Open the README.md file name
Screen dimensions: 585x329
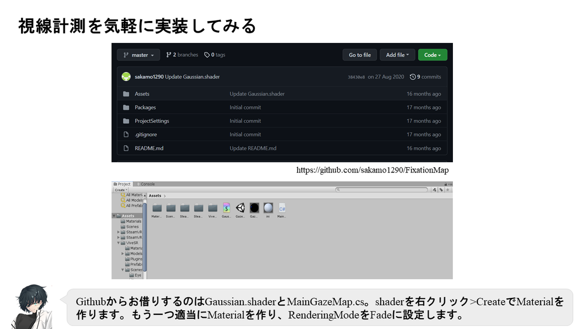click(x=149, y=148)
